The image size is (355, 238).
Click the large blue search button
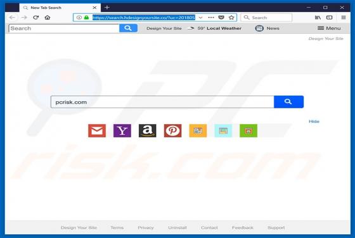click(288, 102)
